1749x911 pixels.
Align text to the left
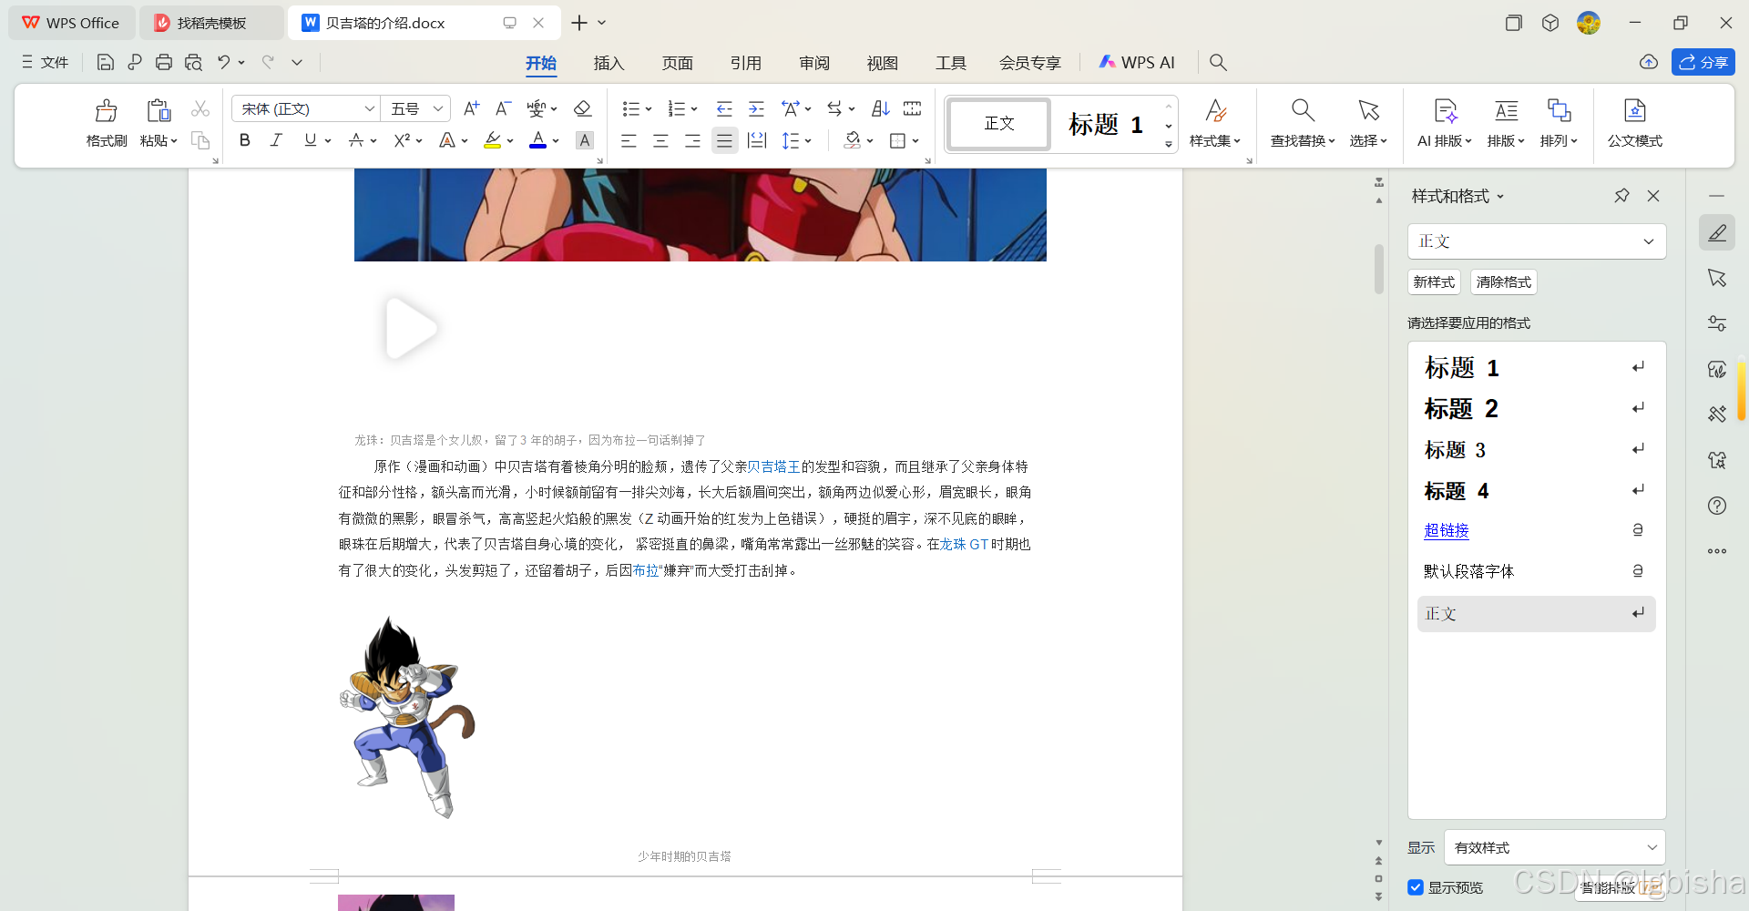click(x=629, y=140)
